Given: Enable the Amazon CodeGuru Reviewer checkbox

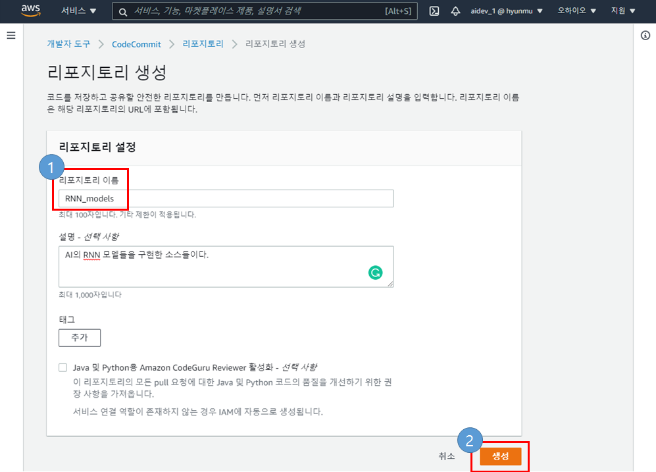Looking at the screenshot, I should tap(63, 367).
